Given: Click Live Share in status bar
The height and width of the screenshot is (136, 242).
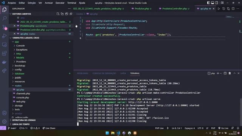Looking at the screenshot, I should [49, 128].
